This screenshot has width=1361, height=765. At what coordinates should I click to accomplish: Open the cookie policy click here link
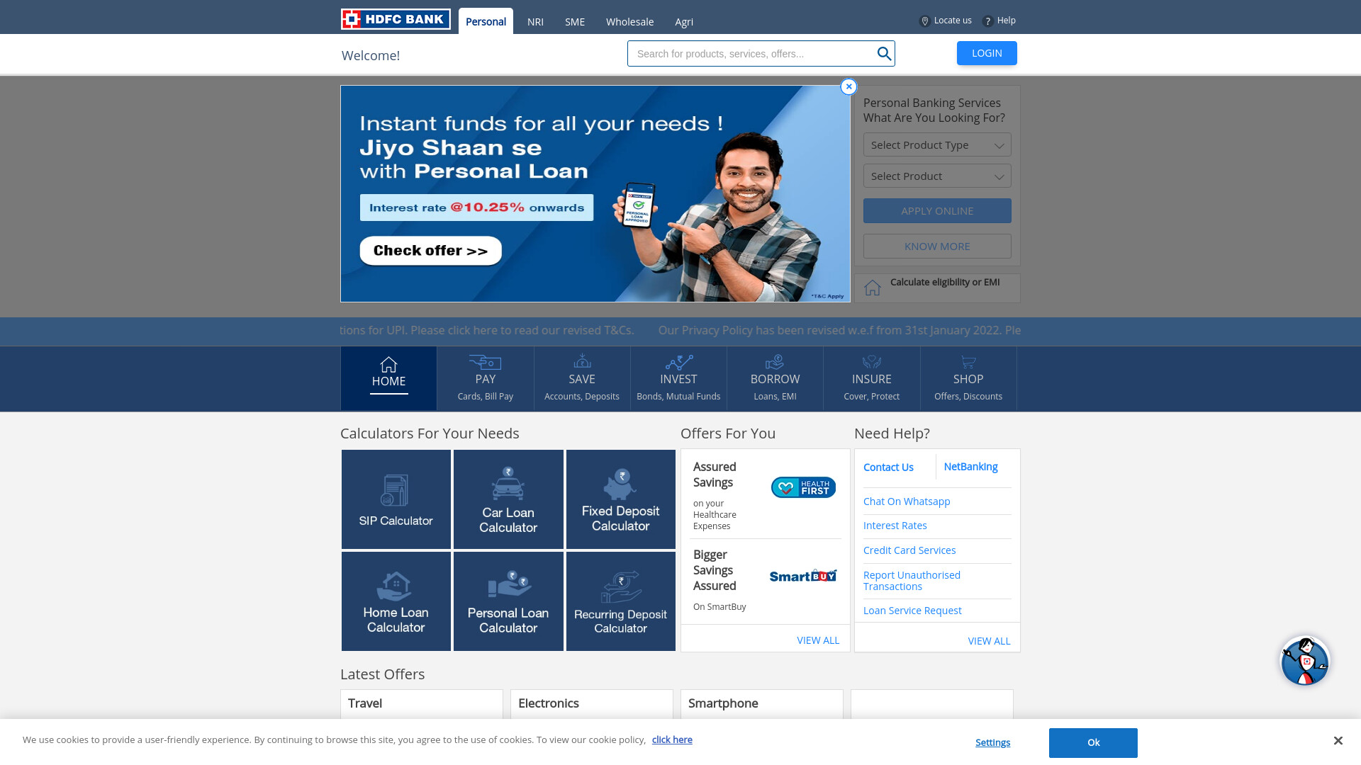[672, 740]
